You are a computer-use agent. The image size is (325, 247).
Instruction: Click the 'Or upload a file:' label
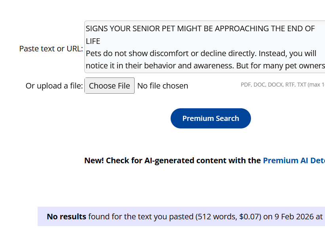(x=54, y=86)
